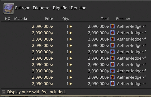Image resolution: width=151 pixels, height=97 pixels.
Task: Select first listing's Aether-ledger-f retainer name
Action: pos(131,27)
